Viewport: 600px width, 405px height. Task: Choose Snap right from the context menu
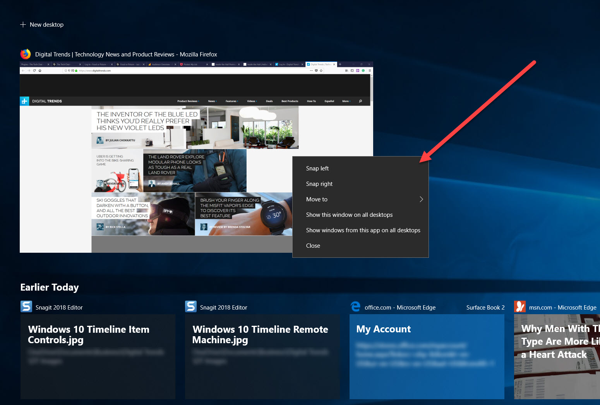point(360,184)
